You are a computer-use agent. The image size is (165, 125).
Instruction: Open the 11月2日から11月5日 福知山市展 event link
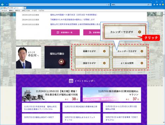point(122,108)
